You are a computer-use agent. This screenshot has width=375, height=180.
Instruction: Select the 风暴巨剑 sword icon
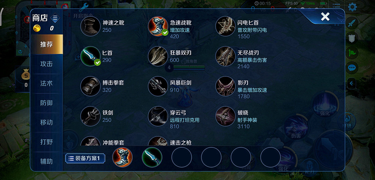point(158,86)
